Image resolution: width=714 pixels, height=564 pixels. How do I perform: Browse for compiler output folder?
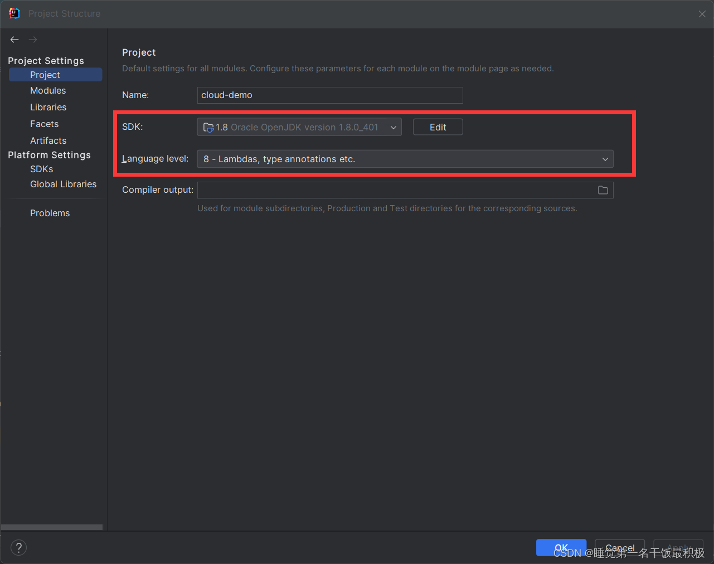click(x=603, y=190)
